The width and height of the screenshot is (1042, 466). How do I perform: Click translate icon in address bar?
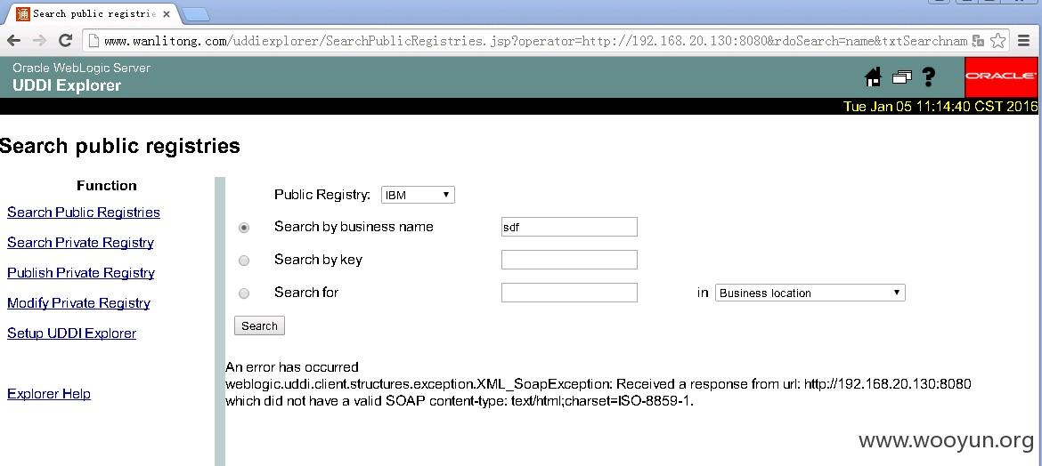pos(978,41)
